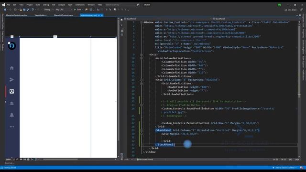Screen dimensions: 306x172
Task: Click the navigate backward icon
Action: [5, 10]
